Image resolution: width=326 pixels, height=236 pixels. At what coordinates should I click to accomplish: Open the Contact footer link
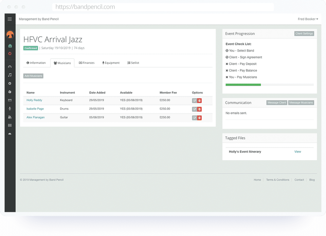(299, 180)
